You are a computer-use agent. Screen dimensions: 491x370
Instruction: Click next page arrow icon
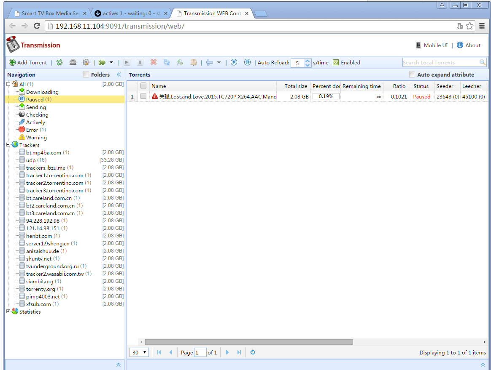(x=227, y=352)
